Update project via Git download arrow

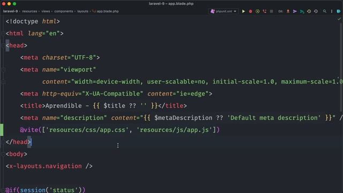click(x=288, y=11)
